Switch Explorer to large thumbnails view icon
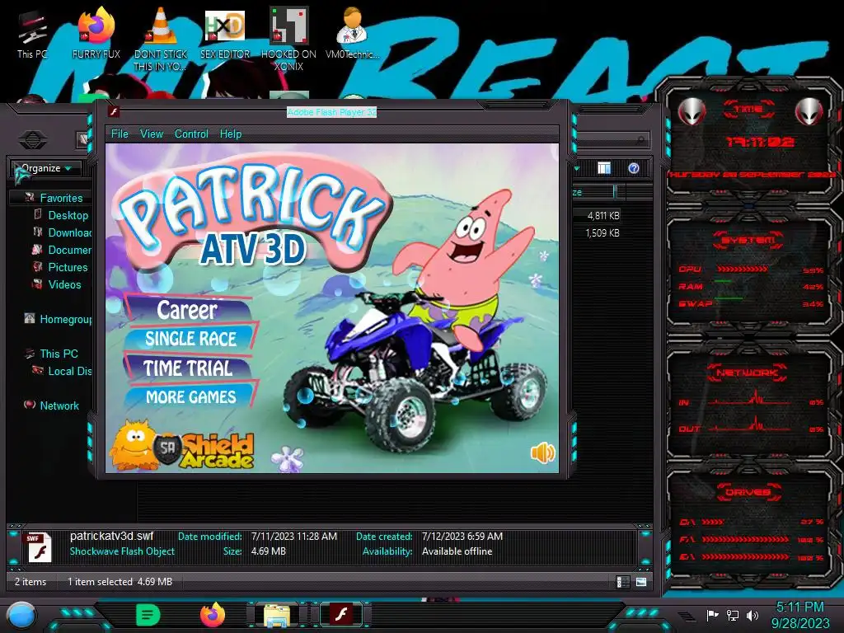The width and height of the screenshot is (844, 633). (641, 582)
